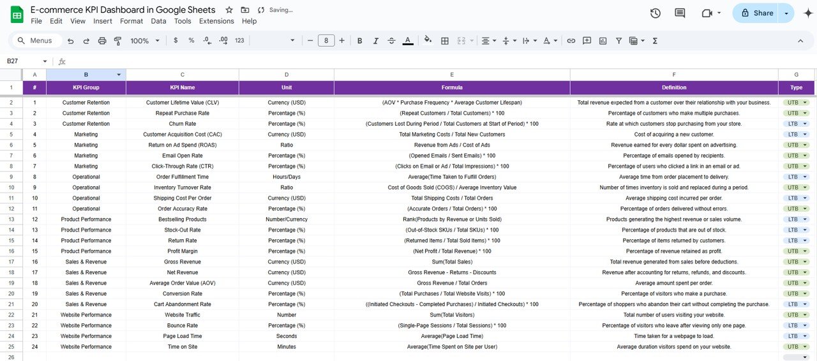This screenshot has height=361, width=817.
Task: Open the Name box dropdown arrow
Action: 45,61
